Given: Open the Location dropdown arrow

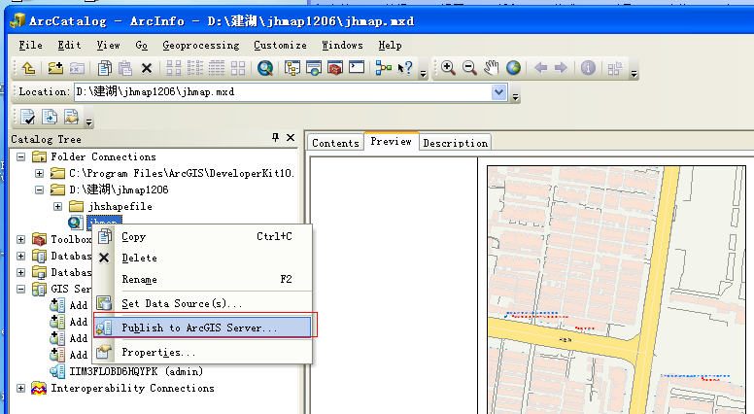Looking at the screenshot, I should [x=499, y=92].
